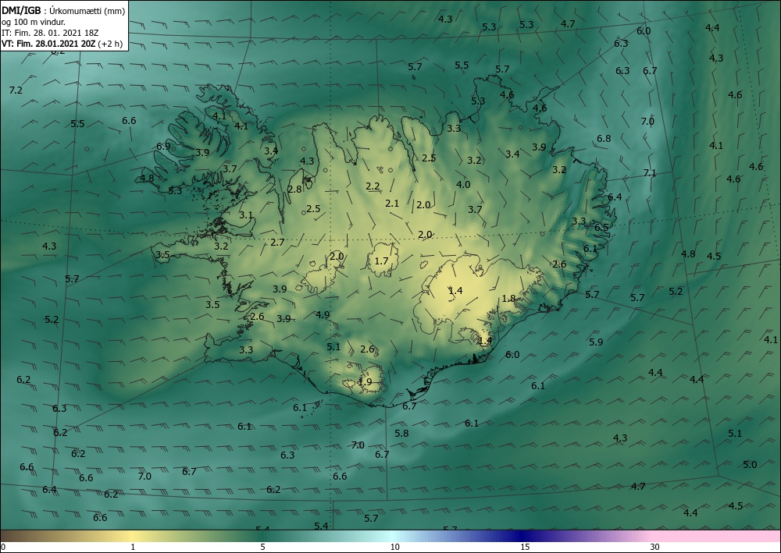Select the 5.0 value near the right edge

point(750,465)
